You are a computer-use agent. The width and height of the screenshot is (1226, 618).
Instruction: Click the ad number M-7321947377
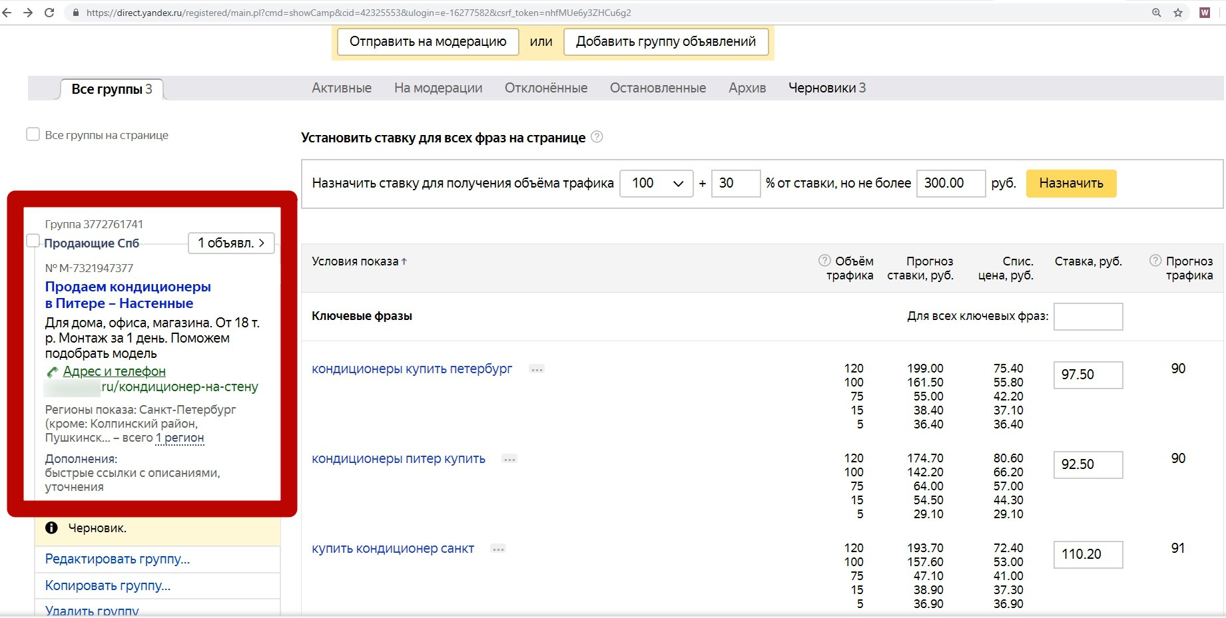[x=89, y=268]
